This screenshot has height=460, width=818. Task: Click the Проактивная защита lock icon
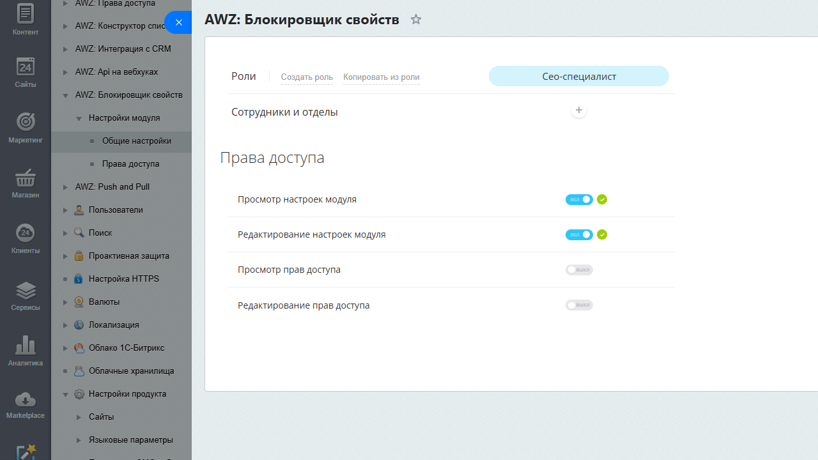click(79, 256)
